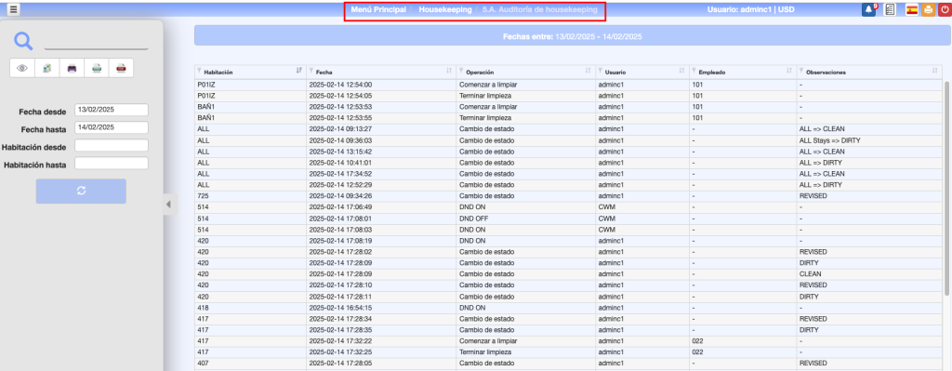Image resolution: width=952 pixels, height=371 pixels.
Task: Select the 417 row dated 2025-02-14 17:32:22
Action: [568, 340]
